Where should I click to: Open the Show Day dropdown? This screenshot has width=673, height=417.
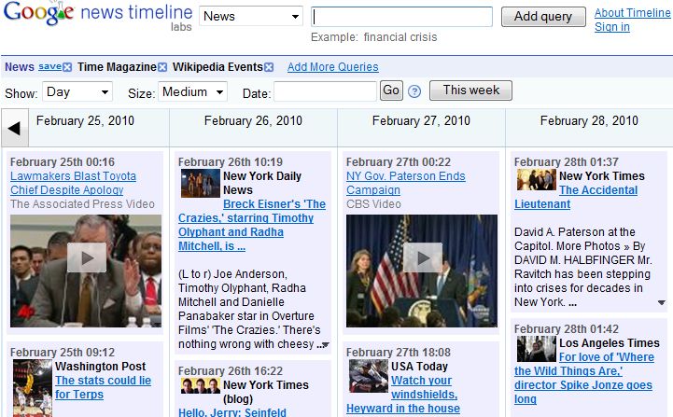pyautogui.click(x=77, y=91)
